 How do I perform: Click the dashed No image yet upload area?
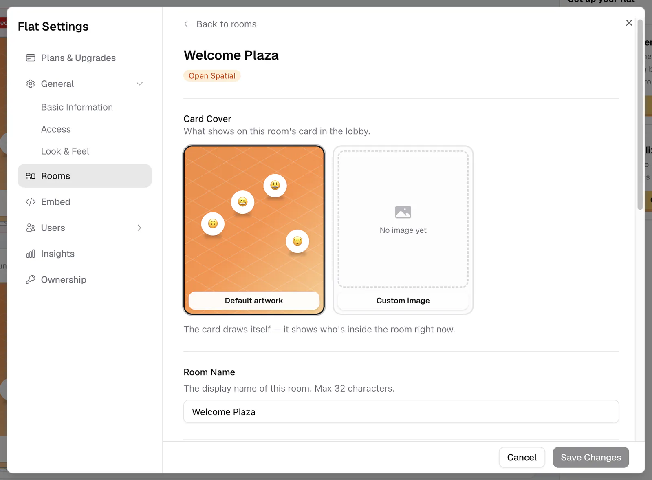(403, 219)
